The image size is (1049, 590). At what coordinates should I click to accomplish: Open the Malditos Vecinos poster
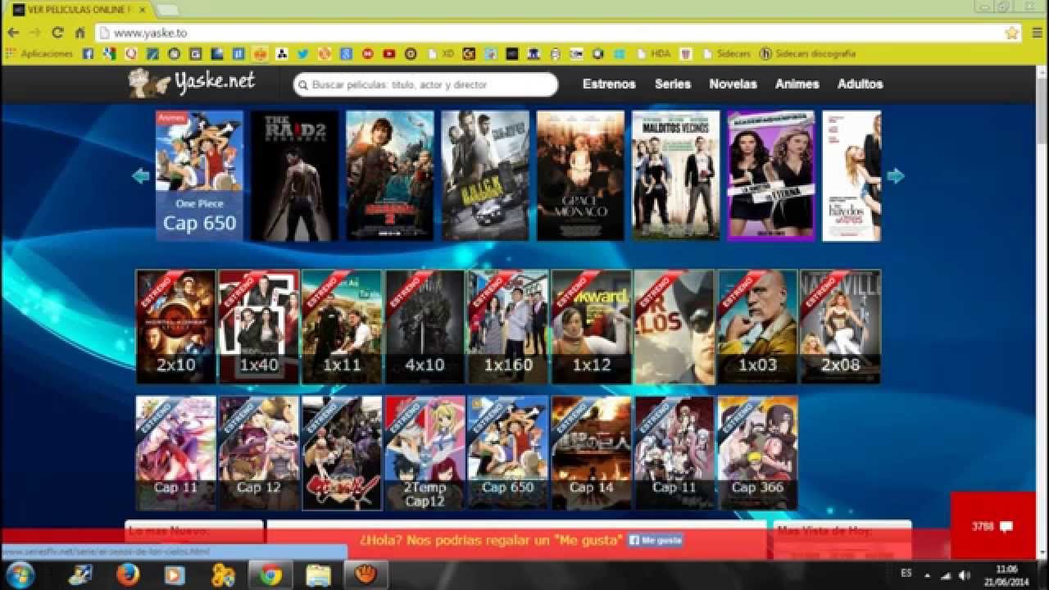point(676,176)
